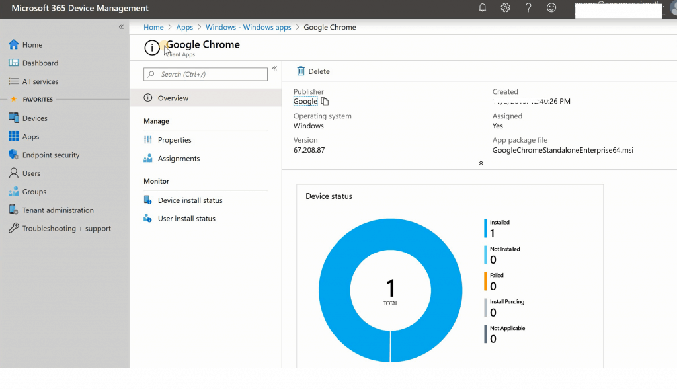
Task: Click the Apps grid icon in favorites
Action: click(x=14, y=136)
